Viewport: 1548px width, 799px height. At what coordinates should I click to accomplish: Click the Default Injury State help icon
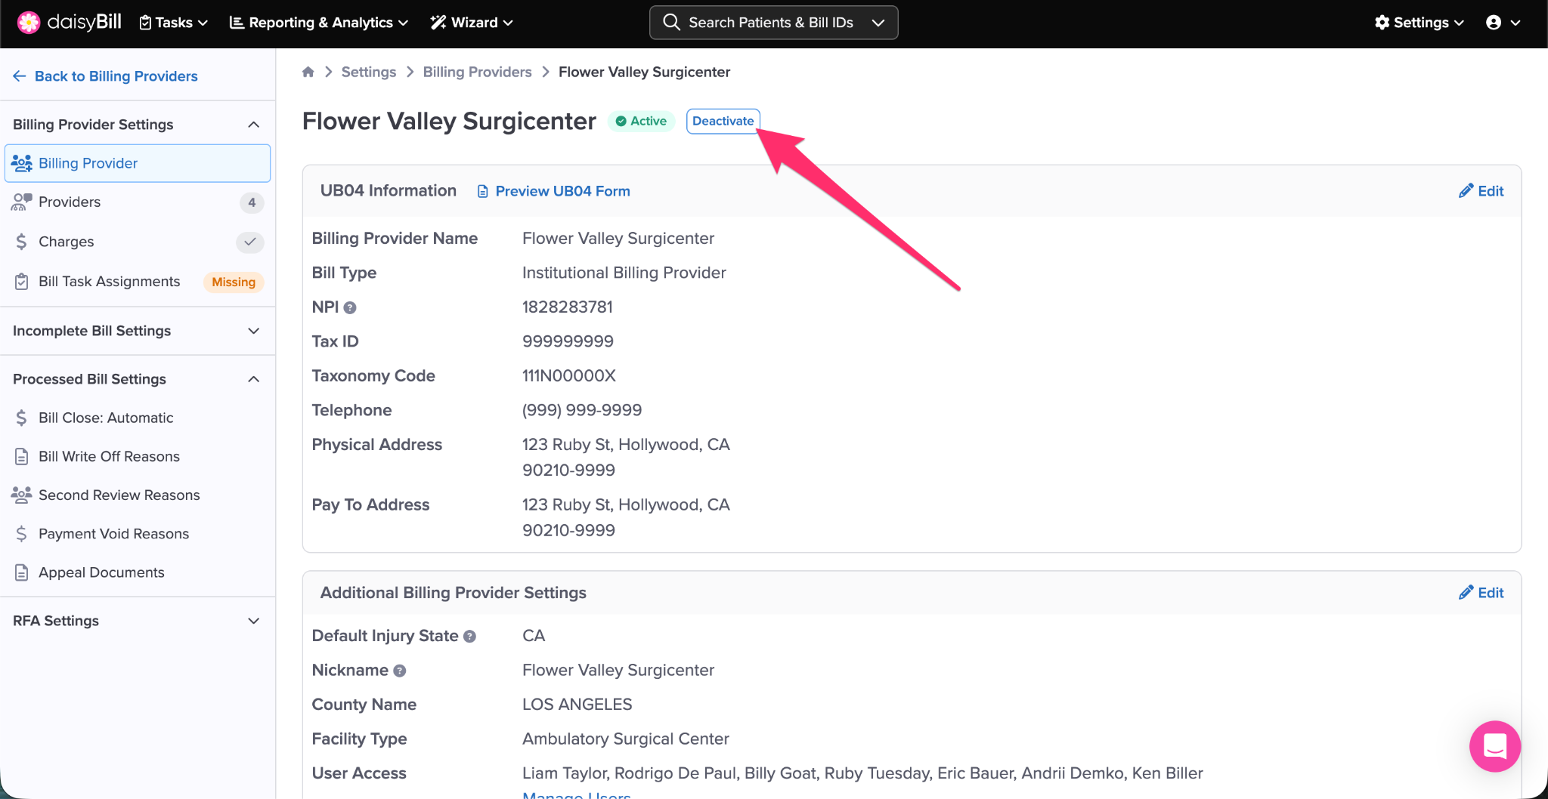pos(469,636)
